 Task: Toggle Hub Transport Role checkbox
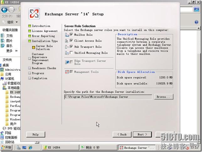(x=71, y=46)
